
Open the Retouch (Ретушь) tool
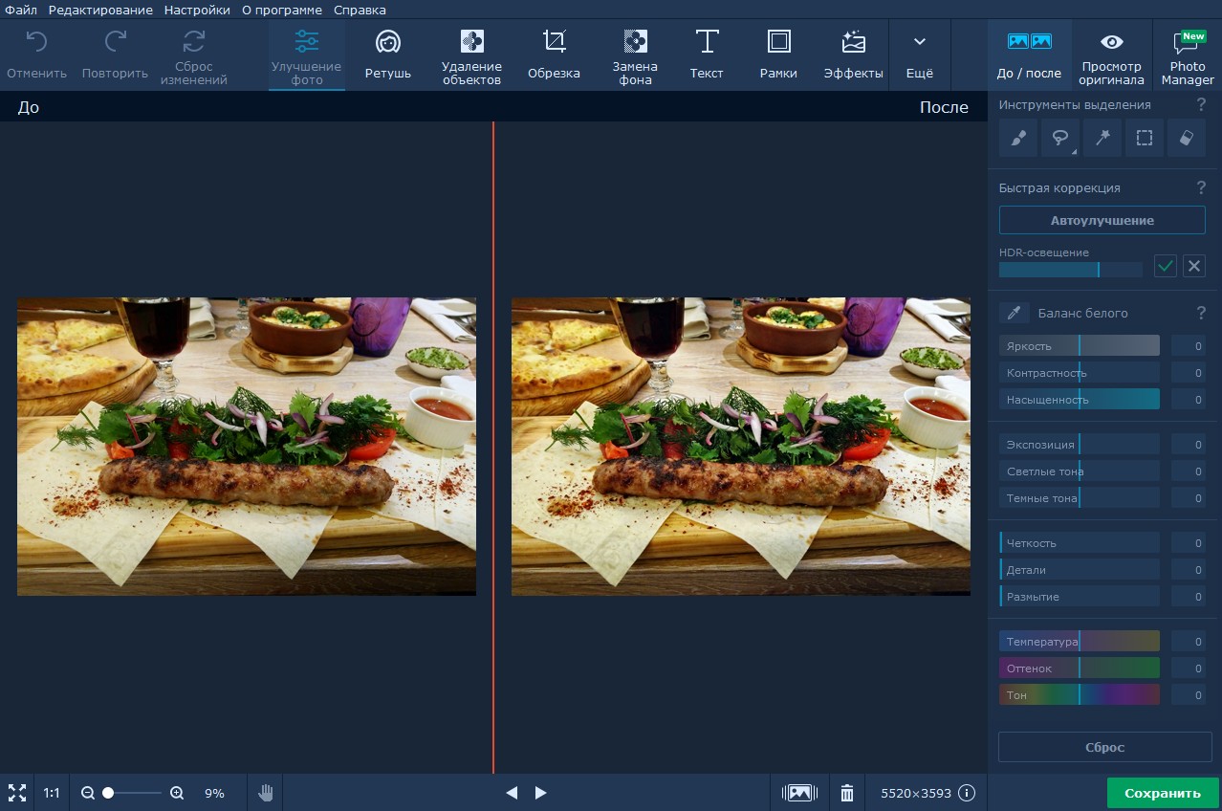tap(387, 55)
